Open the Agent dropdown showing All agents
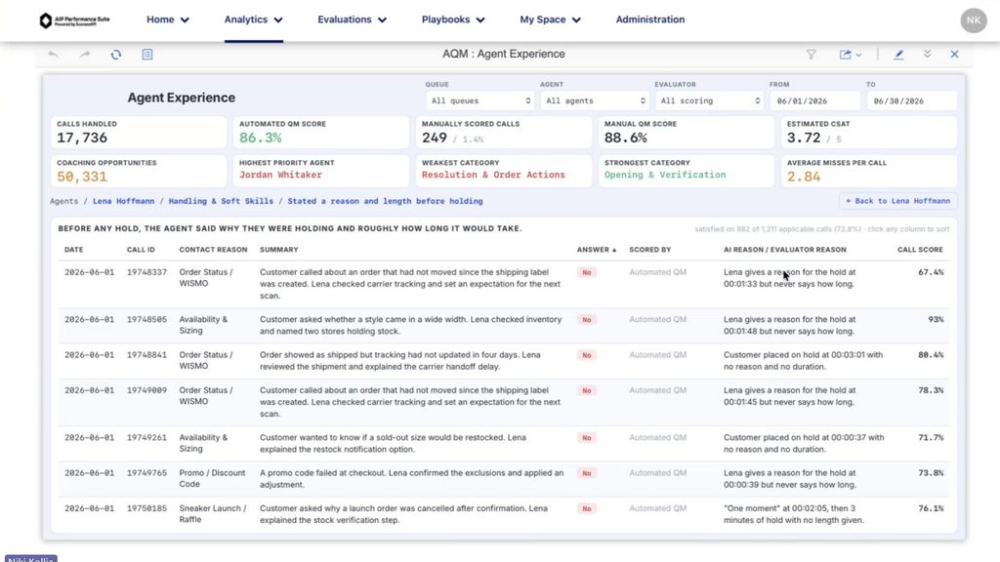 (x=595, y=100)
